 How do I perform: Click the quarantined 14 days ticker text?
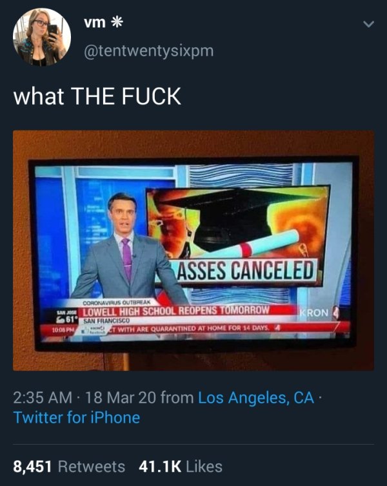click(192, 328)
